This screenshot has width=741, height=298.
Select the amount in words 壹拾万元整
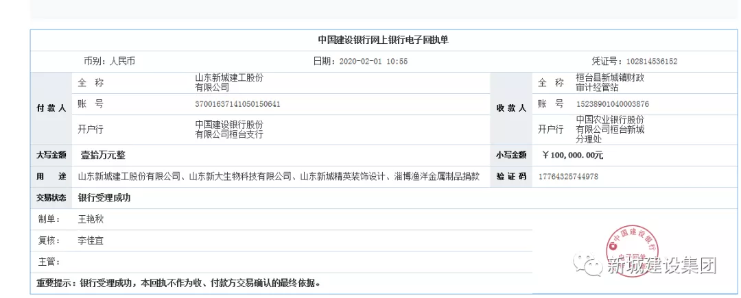(102, 155)
